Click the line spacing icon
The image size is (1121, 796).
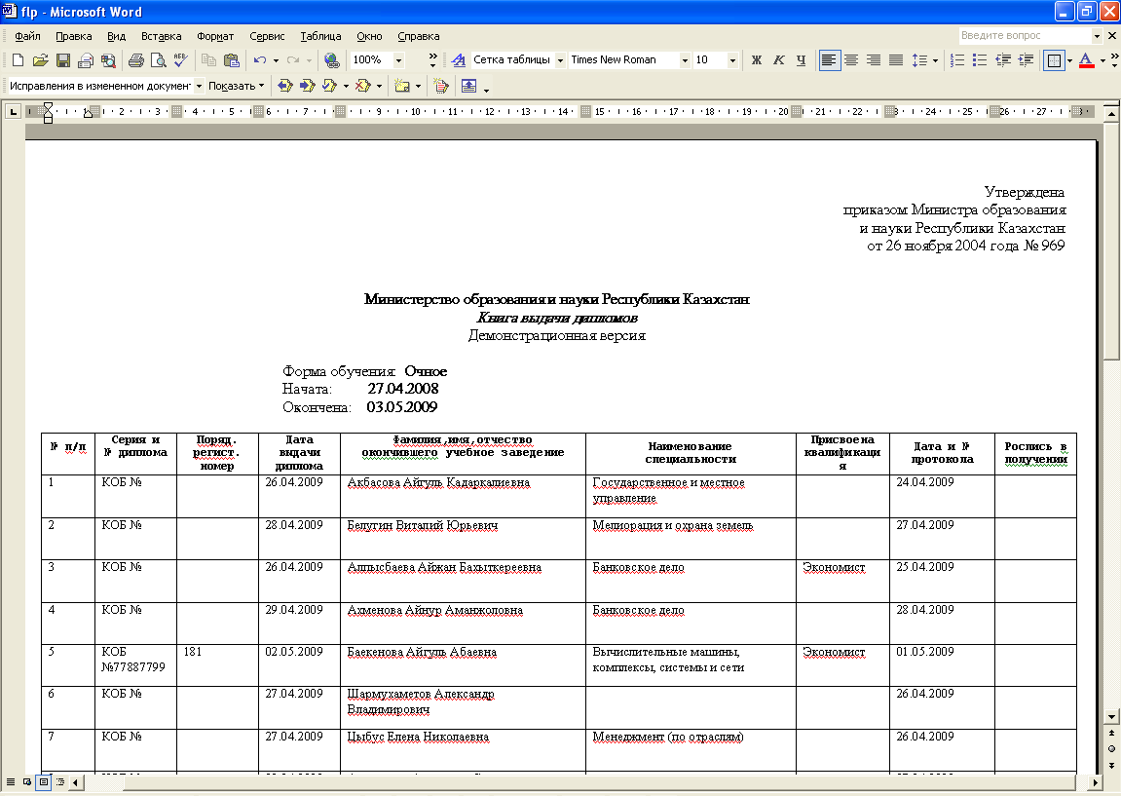pos(919,60)
